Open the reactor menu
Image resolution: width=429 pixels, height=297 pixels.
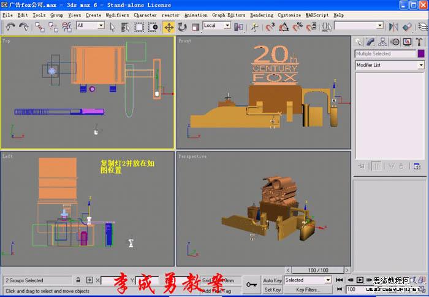pos(170,15)
